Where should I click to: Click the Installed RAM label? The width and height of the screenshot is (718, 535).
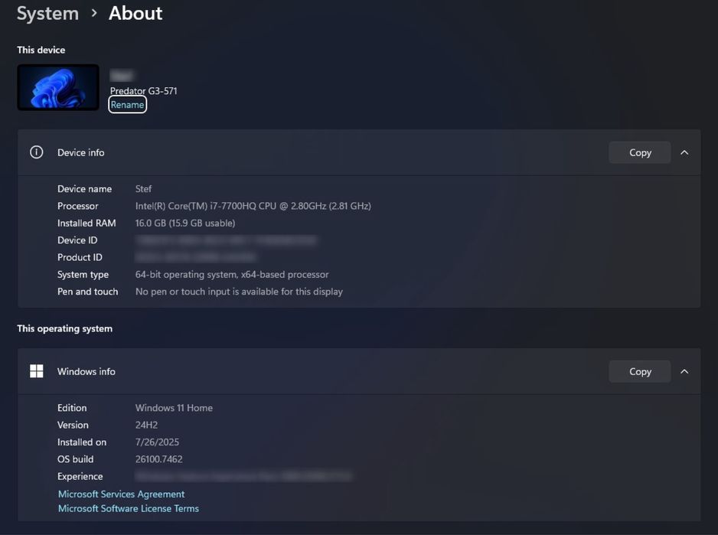(86, 223)
